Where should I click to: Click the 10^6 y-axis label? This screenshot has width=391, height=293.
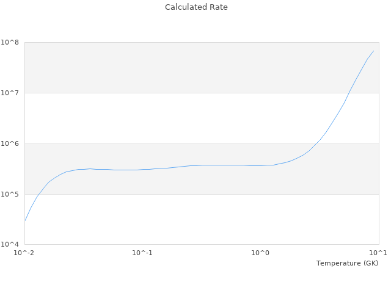[x=10, y=144]
